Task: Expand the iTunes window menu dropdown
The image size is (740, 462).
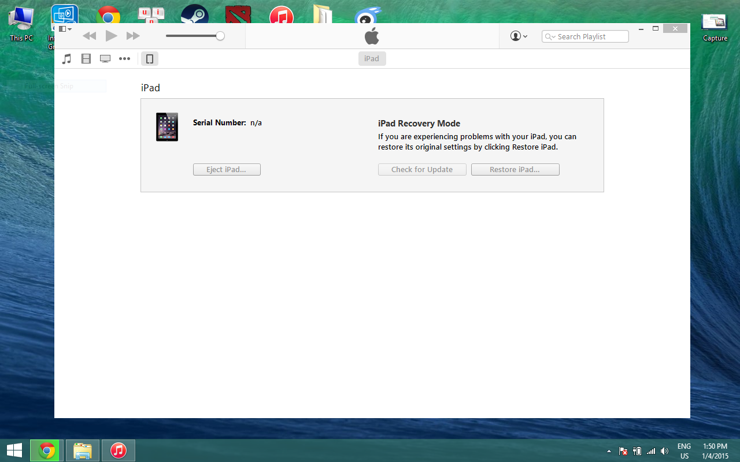Action: tap(65, 29)
